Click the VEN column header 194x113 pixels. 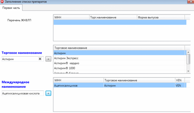180,80
